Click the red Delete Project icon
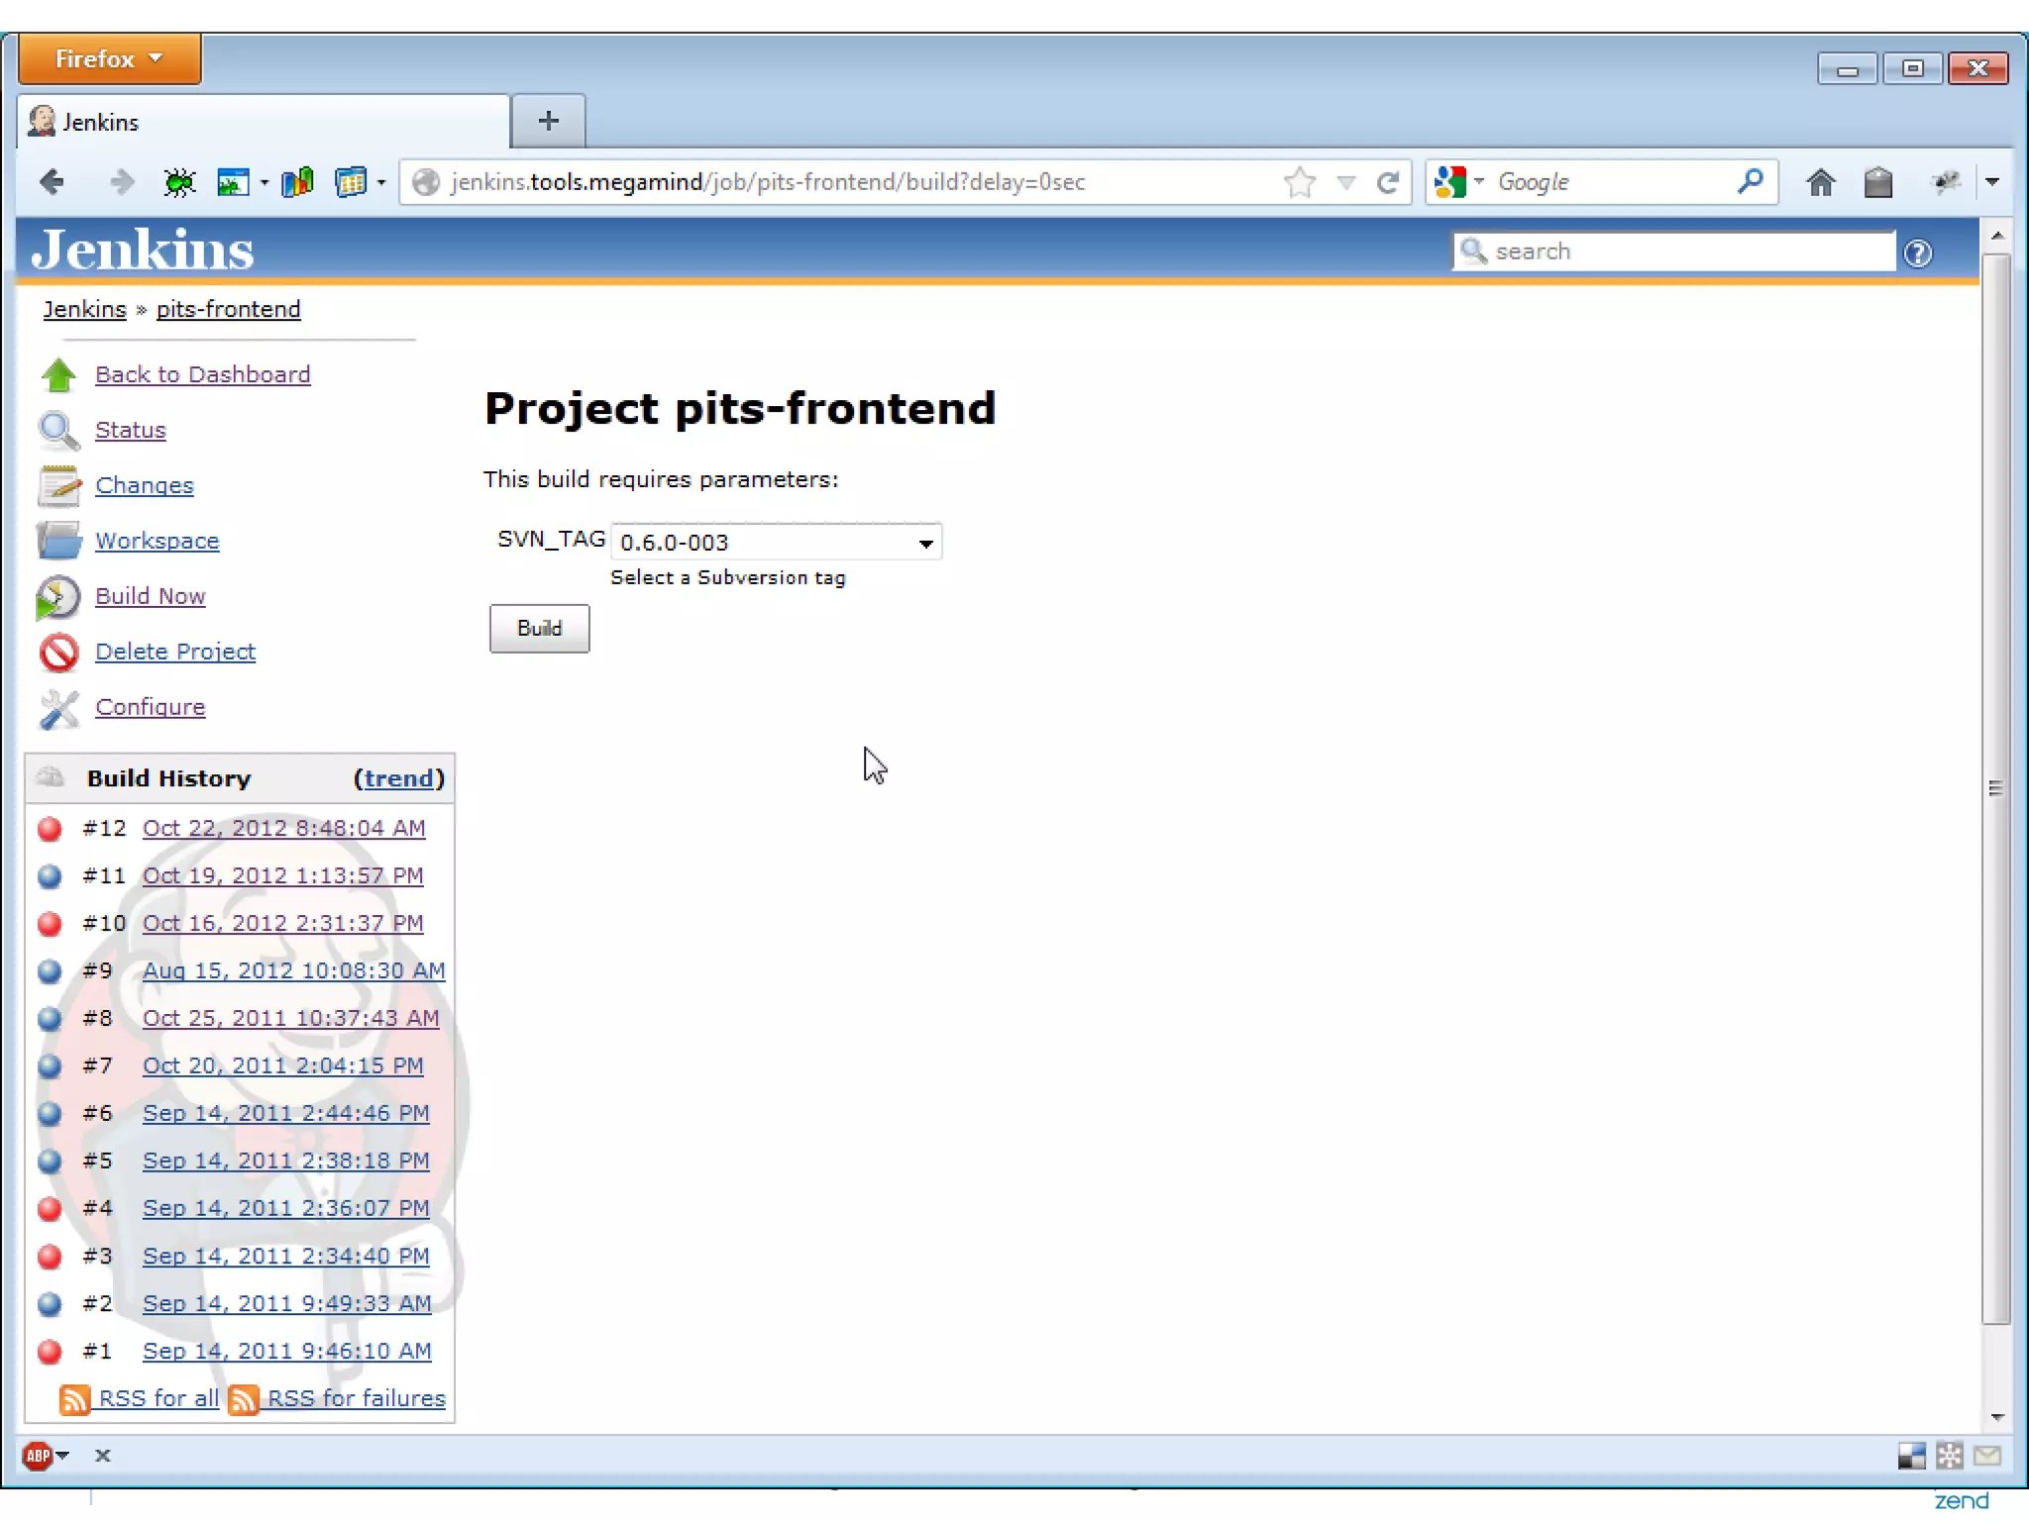This screenshot has width=2029, height=1521. pos(59,653)
